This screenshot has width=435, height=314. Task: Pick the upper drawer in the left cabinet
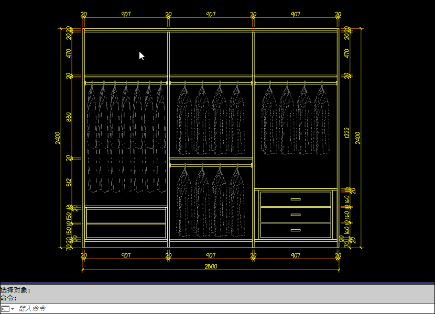pos(126,216)
